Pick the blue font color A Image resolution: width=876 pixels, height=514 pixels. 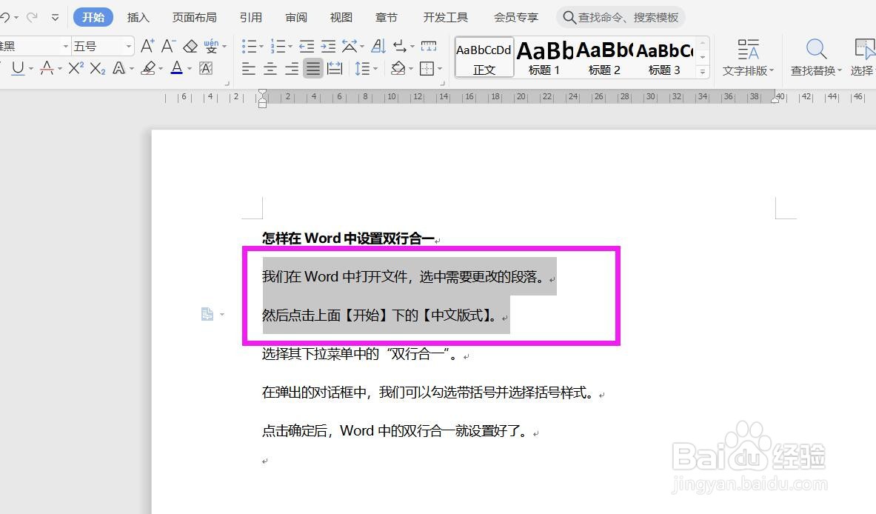pyautogui.click(x=176, y=68)
